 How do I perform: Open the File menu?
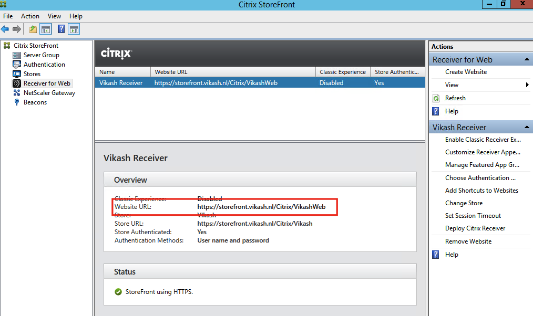[8, 16]
